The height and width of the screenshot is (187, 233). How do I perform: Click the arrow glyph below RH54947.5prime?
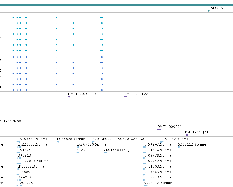click(x=145, y=147)
